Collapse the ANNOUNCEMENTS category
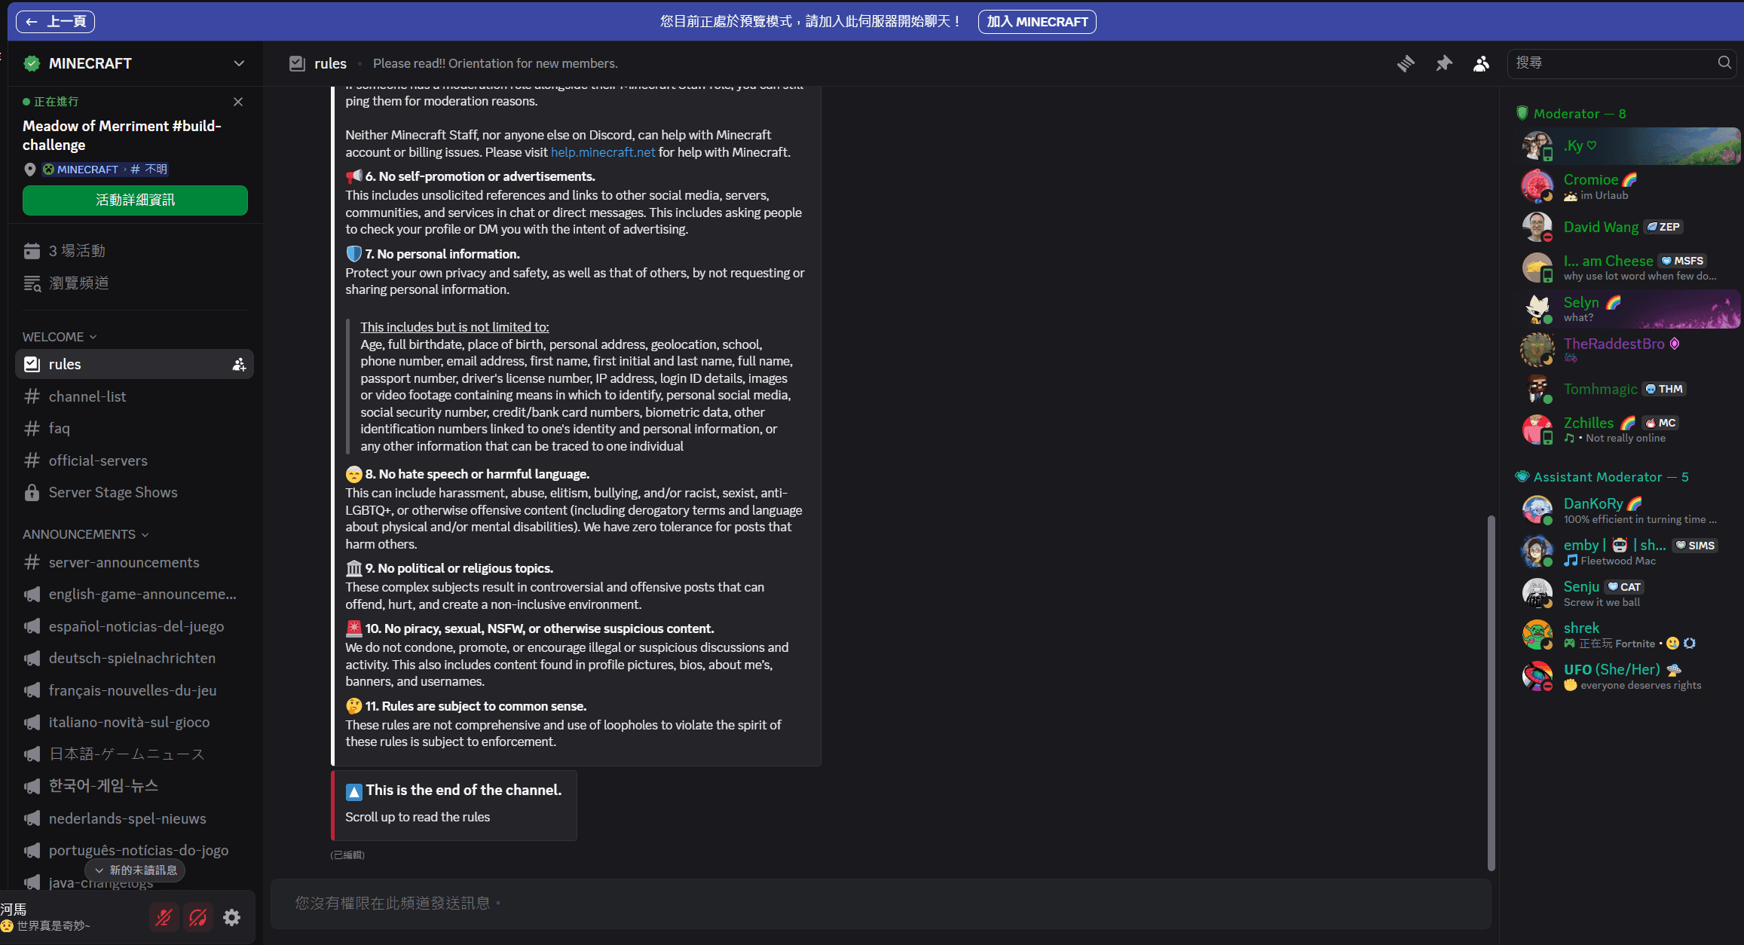 [85, 534]
